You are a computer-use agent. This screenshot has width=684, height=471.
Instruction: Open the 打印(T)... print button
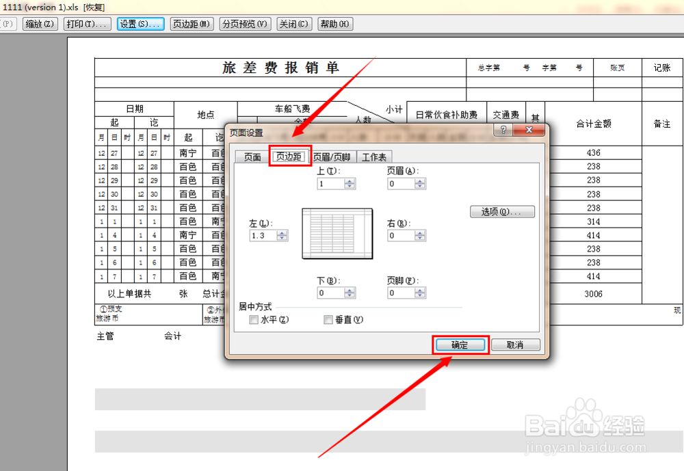(88, 24)
